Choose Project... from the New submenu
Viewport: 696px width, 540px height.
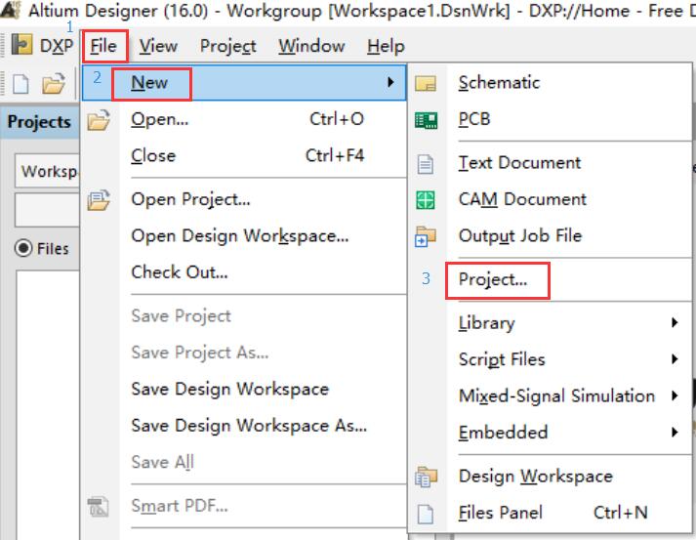(x=493, y=279)
